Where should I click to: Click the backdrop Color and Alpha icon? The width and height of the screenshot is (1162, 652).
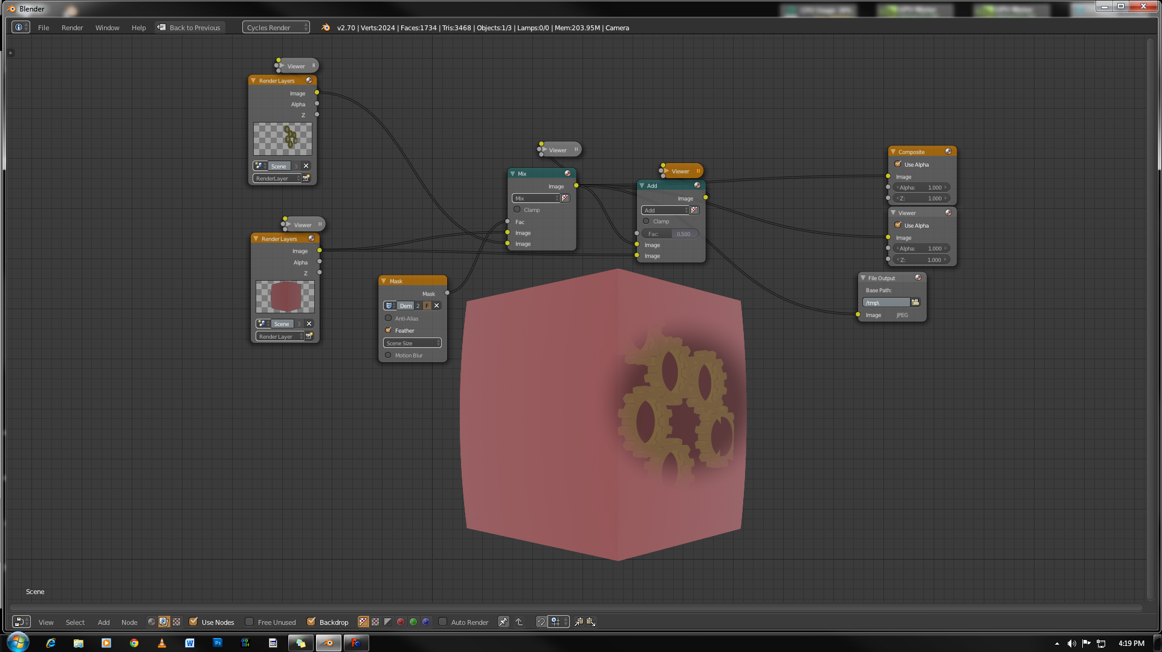pyautogui.click(x=363, y=622)
